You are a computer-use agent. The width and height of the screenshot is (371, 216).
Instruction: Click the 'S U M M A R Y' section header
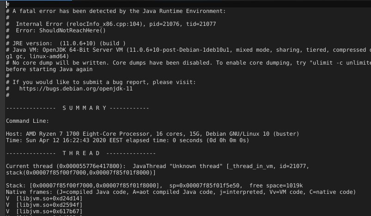85,108
